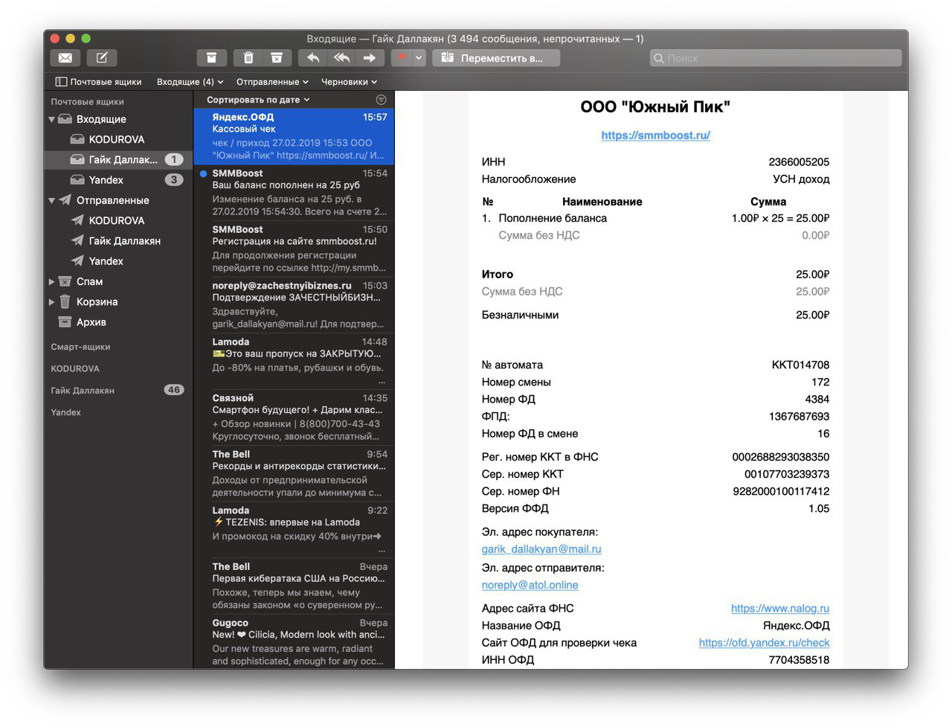Image resolution: width=952 pixels, height=727 pixels.
Task: Compose a new message
Action: pyautogui.click(x=102, y=58)
